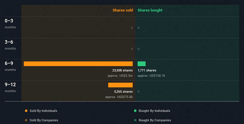Select the 6–9 months orange sold bar
The image size is (244, 124).
pyautogui.click(x=78, y=64)
